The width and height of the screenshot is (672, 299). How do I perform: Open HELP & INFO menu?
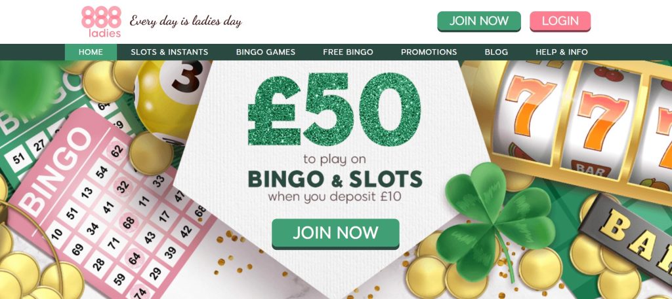click(562, 52)
